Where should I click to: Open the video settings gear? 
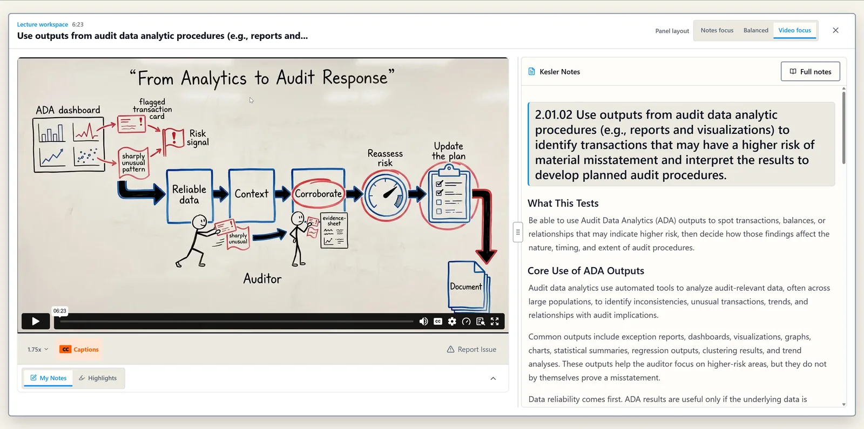pyautogui.click(x=452, y=322)
